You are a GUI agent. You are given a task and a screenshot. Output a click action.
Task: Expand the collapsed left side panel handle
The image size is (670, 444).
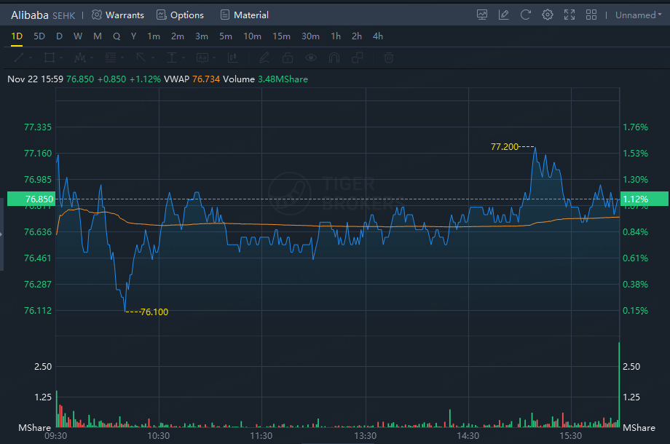[x=1, y=234]
